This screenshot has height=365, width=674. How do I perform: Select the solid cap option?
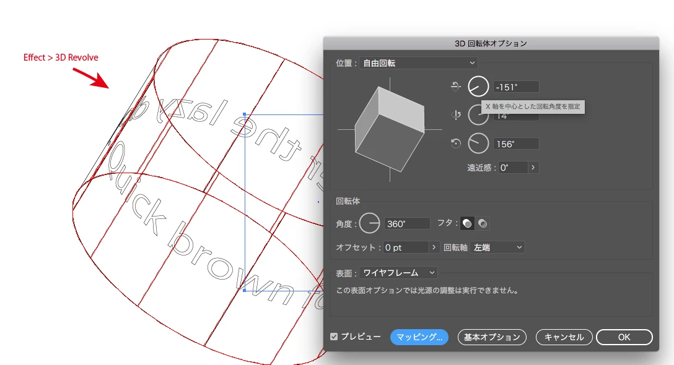tap(467, 223)
